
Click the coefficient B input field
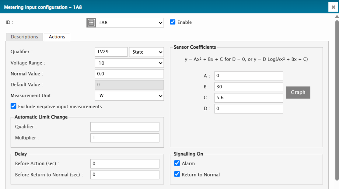pos(248,87)
